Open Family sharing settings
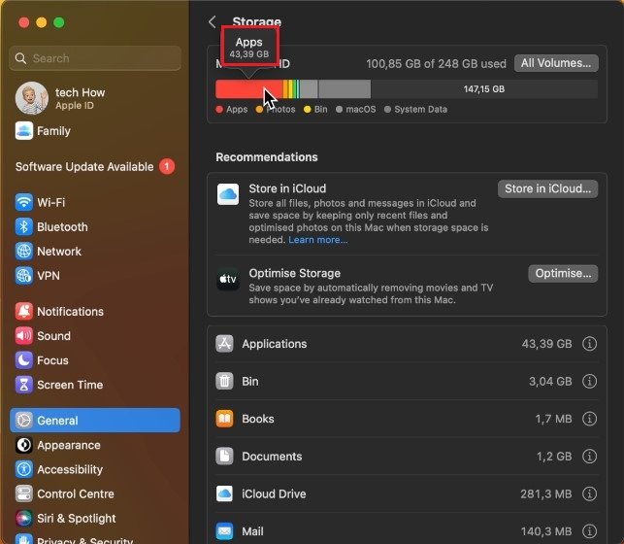The width and height of the screenshot is (624, 544). click(x=53, y=131)
